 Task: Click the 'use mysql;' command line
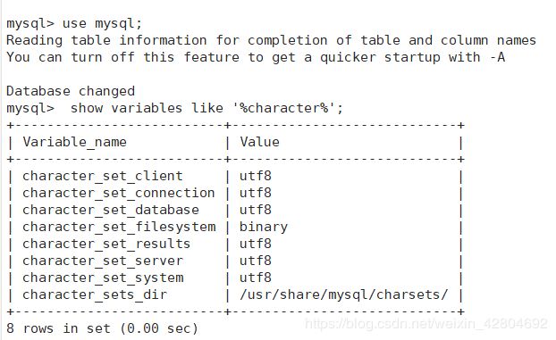[x=74, y=24]
